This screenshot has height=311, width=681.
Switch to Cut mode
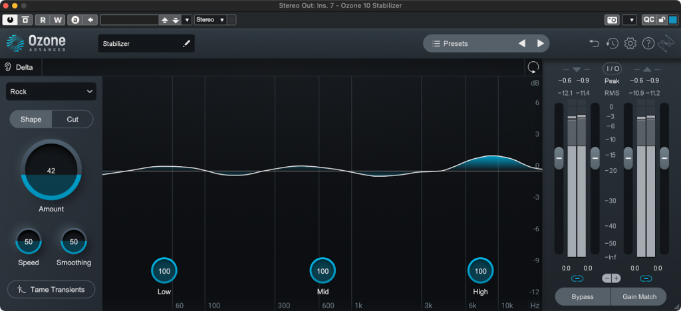coord(72,119)
